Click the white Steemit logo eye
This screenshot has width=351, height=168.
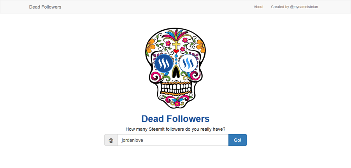188,63
